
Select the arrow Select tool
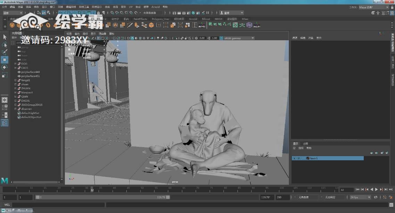pos(5,37)
